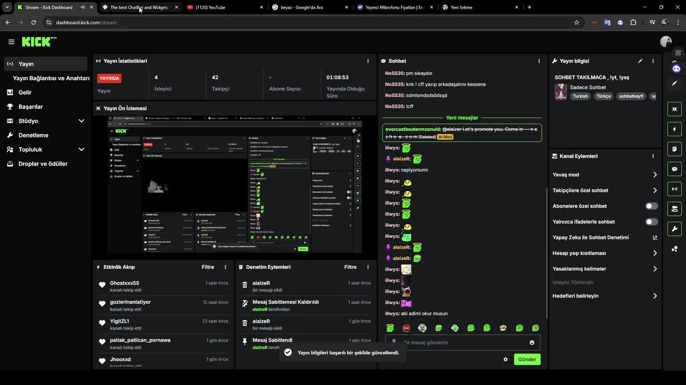Toggle Yalnızca ifadelerle sohbet switch
686x385 pixels.
(x=652, y=221)
